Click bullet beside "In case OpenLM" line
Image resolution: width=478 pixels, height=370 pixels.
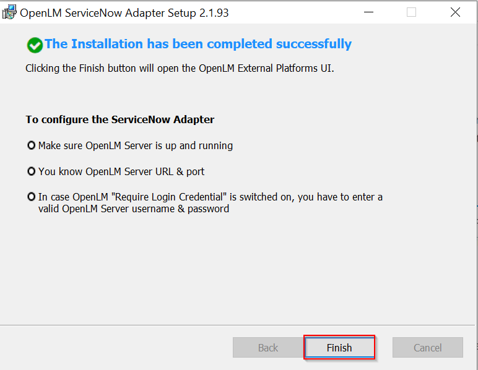[x=32, y=197]
